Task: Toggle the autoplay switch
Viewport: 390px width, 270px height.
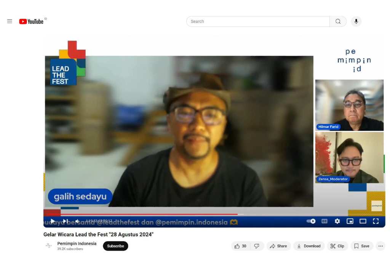Action: pyautogui.click(x=311, y=221)
